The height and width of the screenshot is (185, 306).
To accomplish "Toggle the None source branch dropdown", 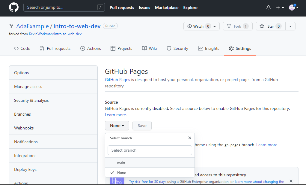I will coord(117,126).
